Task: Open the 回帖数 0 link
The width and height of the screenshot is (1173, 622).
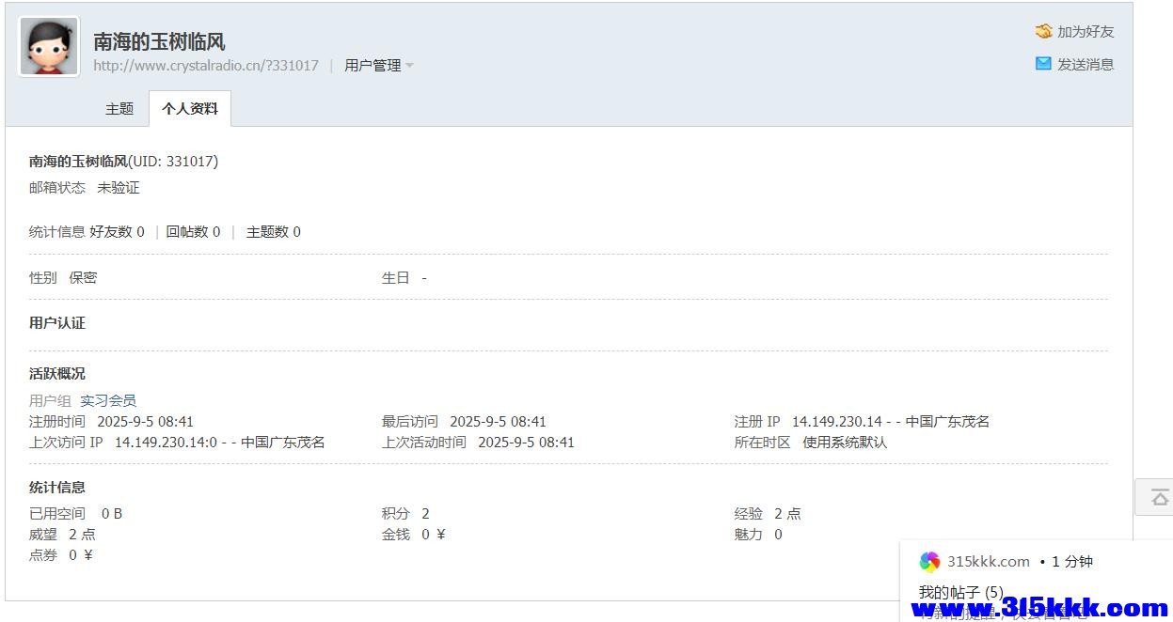Action: tap(193, 232)
